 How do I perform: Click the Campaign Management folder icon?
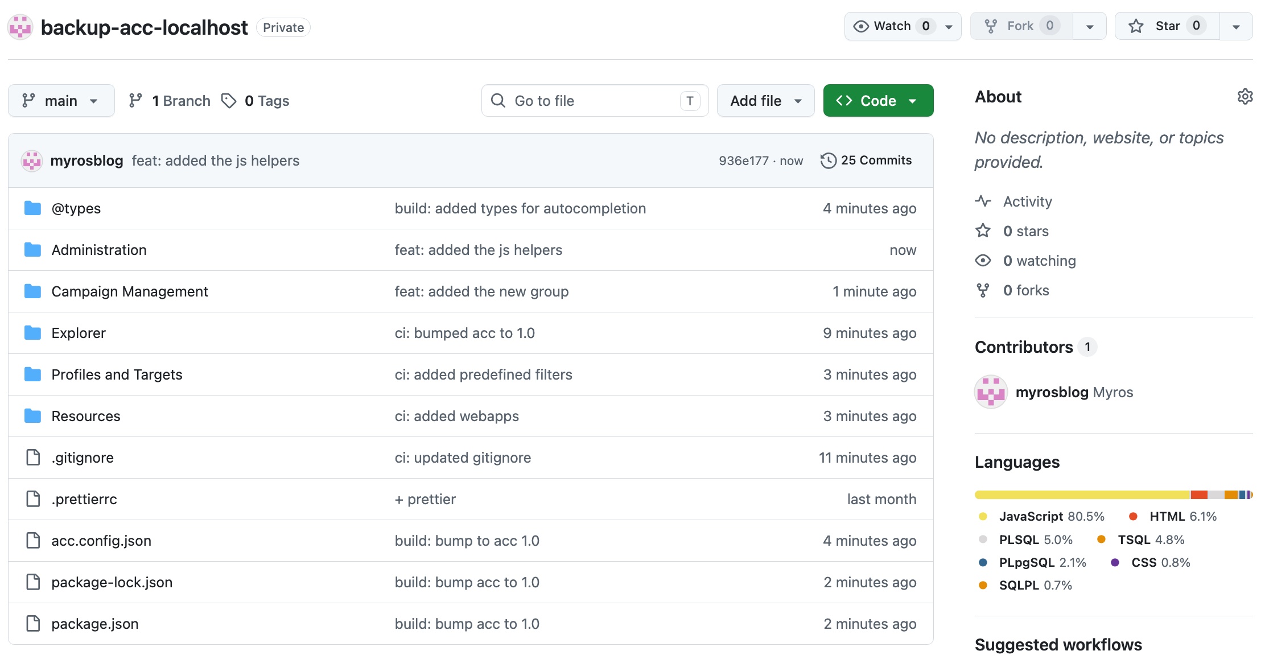tap(33, 291)
